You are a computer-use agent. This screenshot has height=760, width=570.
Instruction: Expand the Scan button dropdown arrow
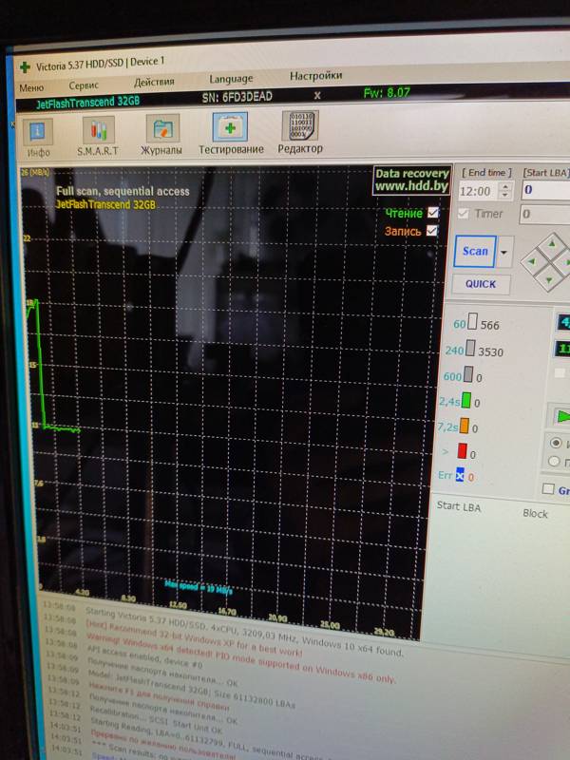(504, 252)
